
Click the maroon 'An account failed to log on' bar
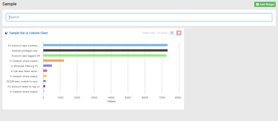(44, 86)
